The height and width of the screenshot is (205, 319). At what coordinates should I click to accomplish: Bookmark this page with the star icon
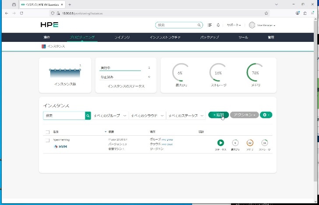tap(266, 13)
